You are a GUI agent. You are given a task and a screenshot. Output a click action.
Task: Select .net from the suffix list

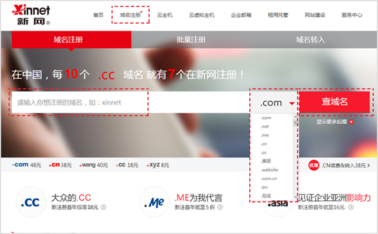pos(265,126)
